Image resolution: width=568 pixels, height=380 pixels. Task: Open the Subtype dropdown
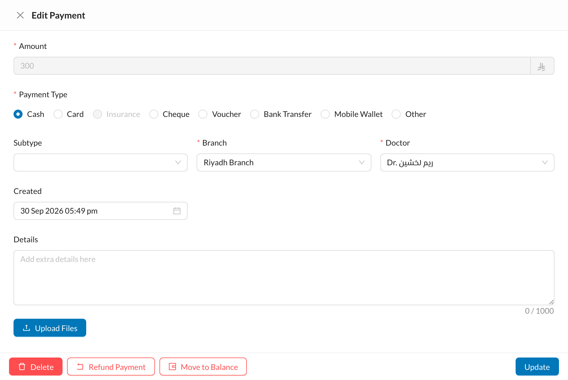click(101, 162)
